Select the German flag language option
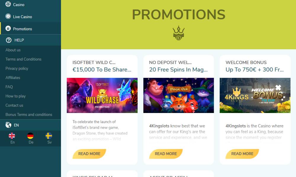 (x=30, y=136)
